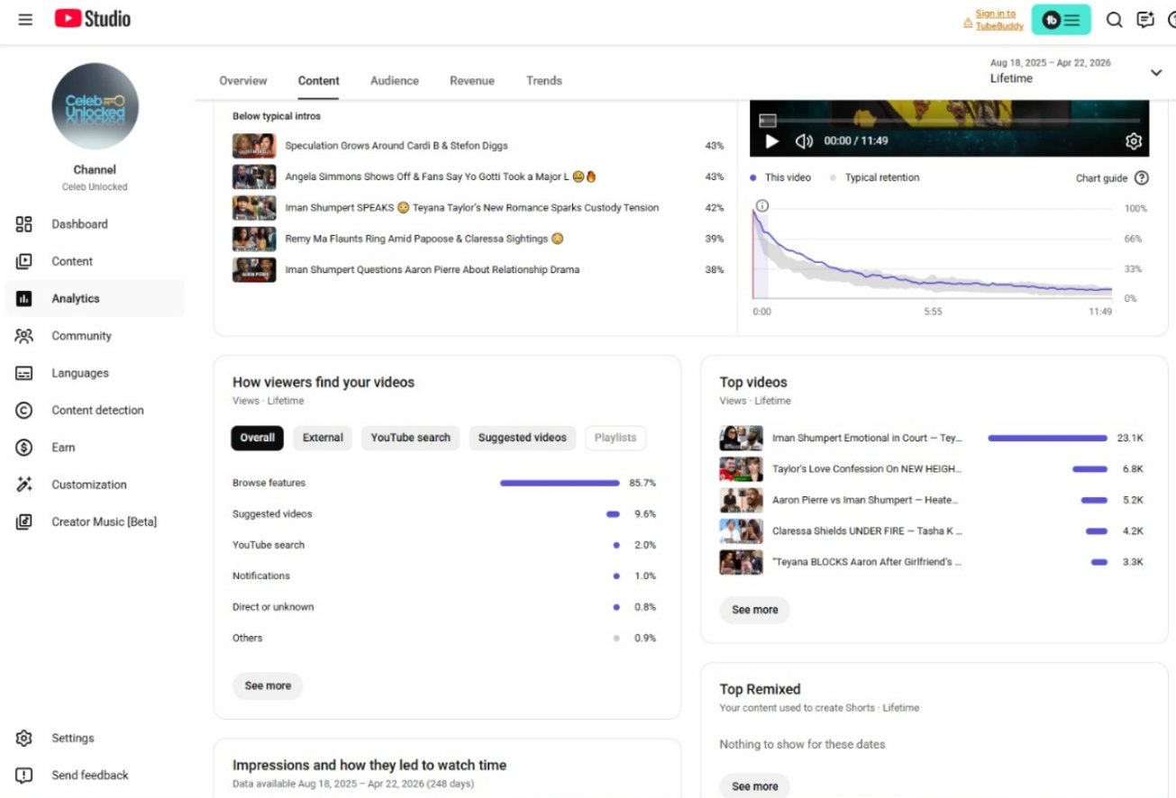This screenshot has width=1176, height=798.
Task: Open video player settings gear
Action: 1134,141
